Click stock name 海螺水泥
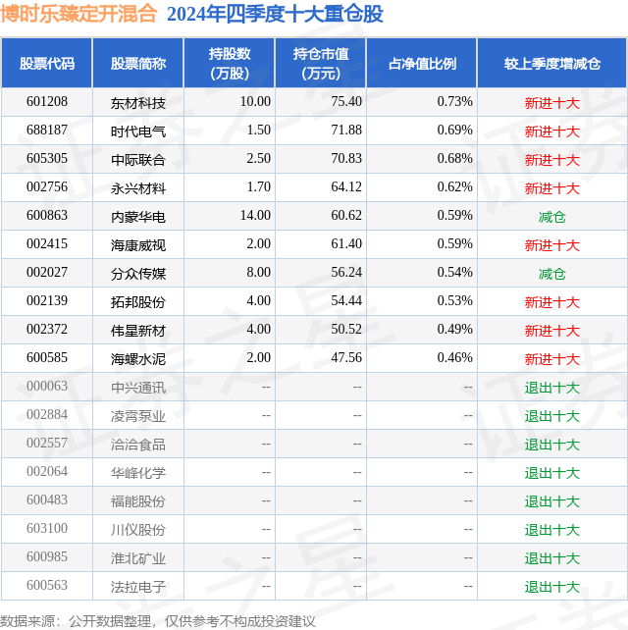 (138, 359)
